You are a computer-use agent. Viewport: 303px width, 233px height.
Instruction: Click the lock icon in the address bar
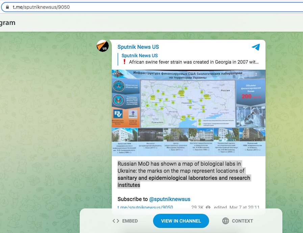pos(7,7)
